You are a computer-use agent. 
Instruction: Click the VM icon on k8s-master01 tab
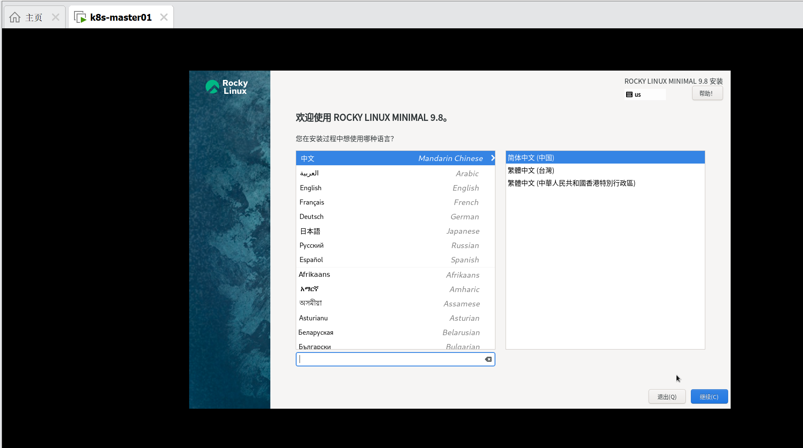(80, 17)
